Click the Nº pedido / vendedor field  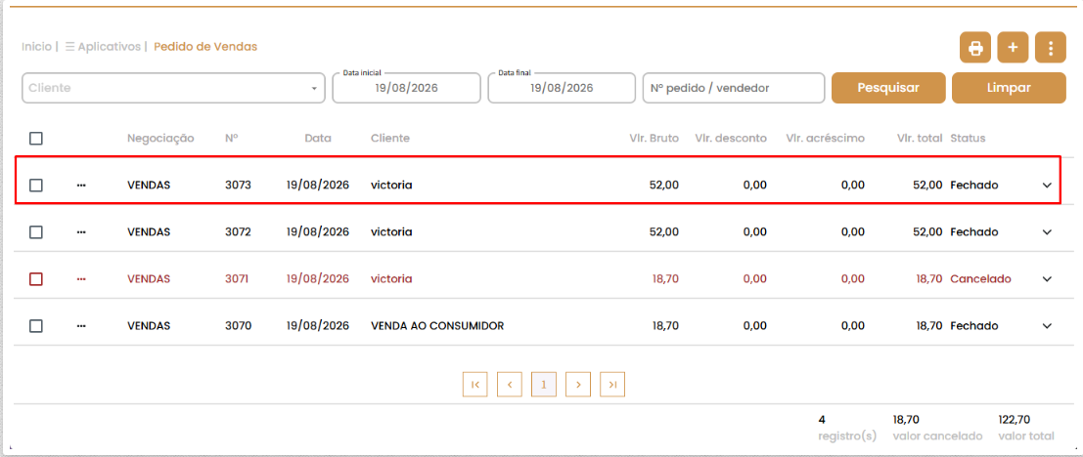[x=734, y=88]
